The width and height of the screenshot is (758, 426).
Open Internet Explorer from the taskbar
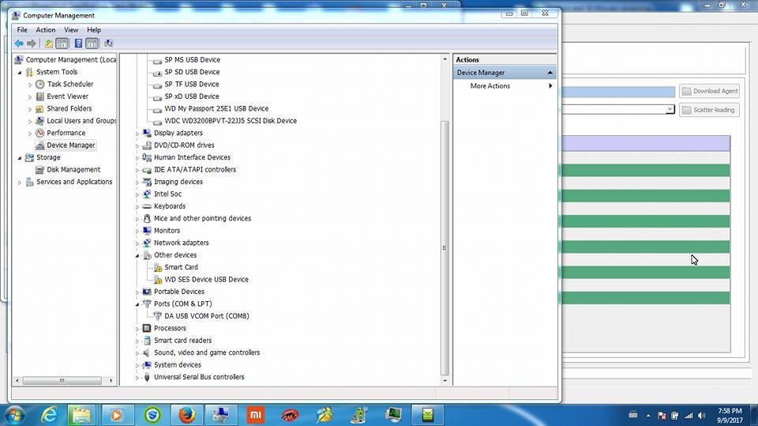tap(49, 414)
